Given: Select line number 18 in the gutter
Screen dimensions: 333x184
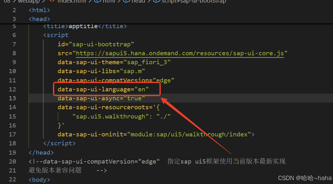Looking at the screenshot, I should (12, 143).
